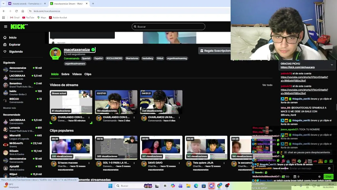The image size is (337, 190).
Task: Click the green verified badge next to macetaxeneize
Action: (x=93, y=50)
